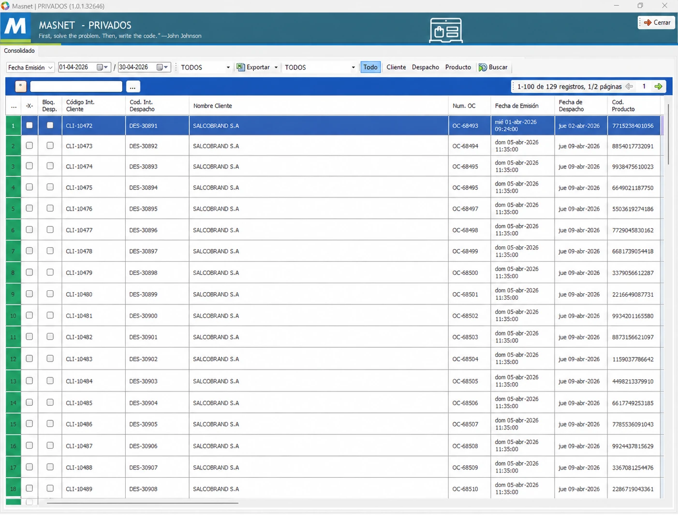
Task: Click cell OC-68500
Action: 470,272
